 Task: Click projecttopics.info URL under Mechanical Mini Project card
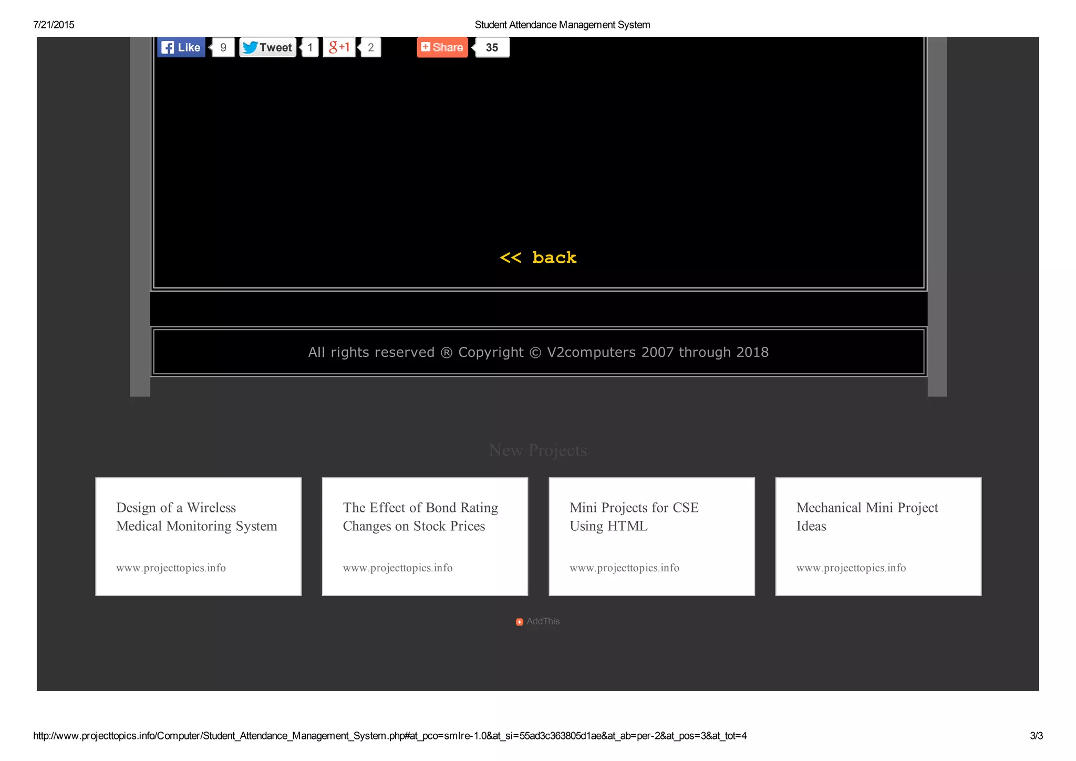851,568
